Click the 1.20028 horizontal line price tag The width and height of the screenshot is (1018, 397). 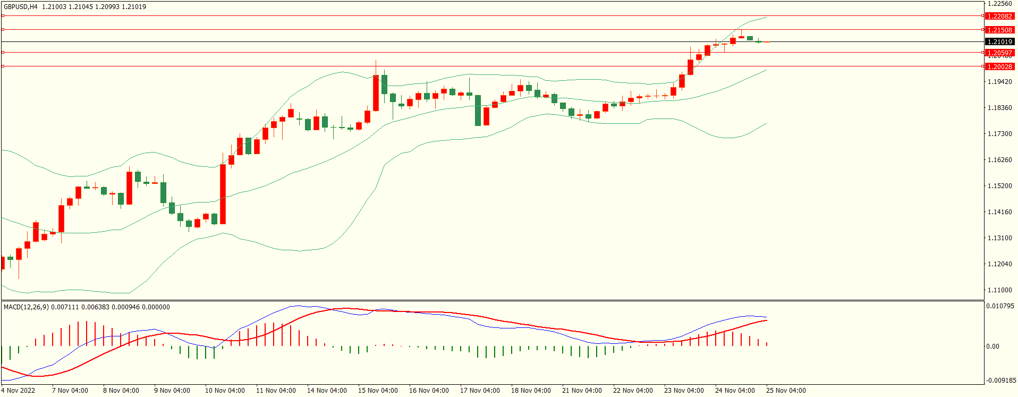click(x=999, y=67)
